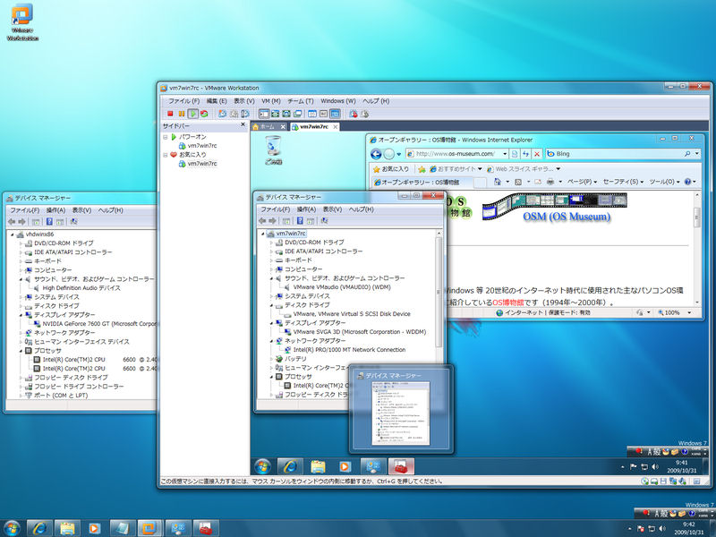Switch to quick switch mode icon in VMware
716x537 pixels.
(x=276, y=114)
